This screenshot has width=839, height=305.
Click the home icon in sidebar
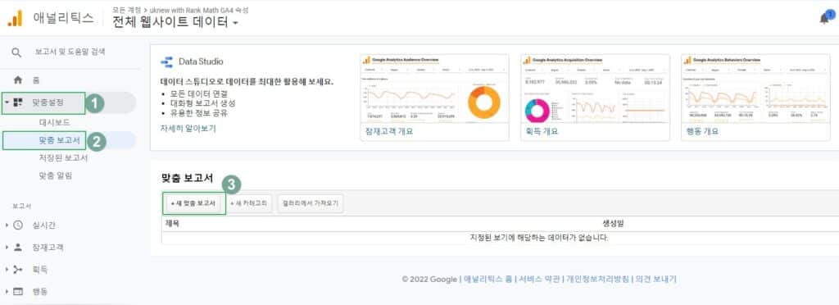point(18,80)
